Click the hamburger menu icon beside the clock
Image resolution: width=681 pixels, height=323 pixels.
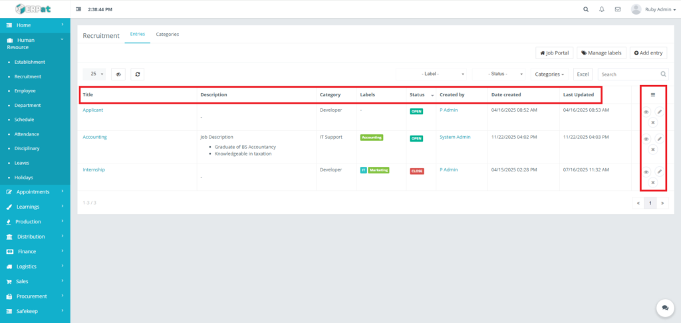(79, 9)
